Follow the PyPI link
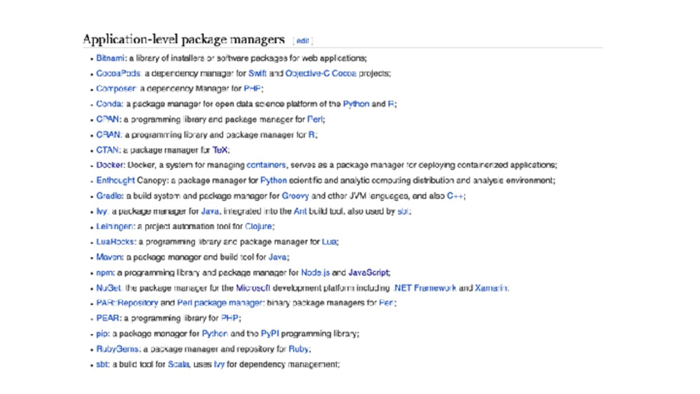 [270, 334]
